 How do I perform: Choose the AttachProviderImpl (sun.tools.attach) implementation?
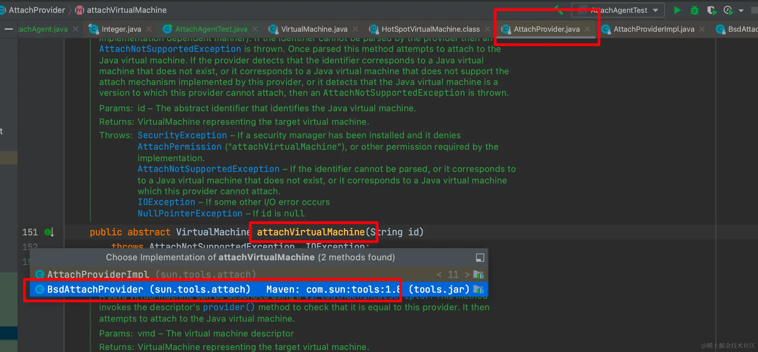click(x=259, y=274)
